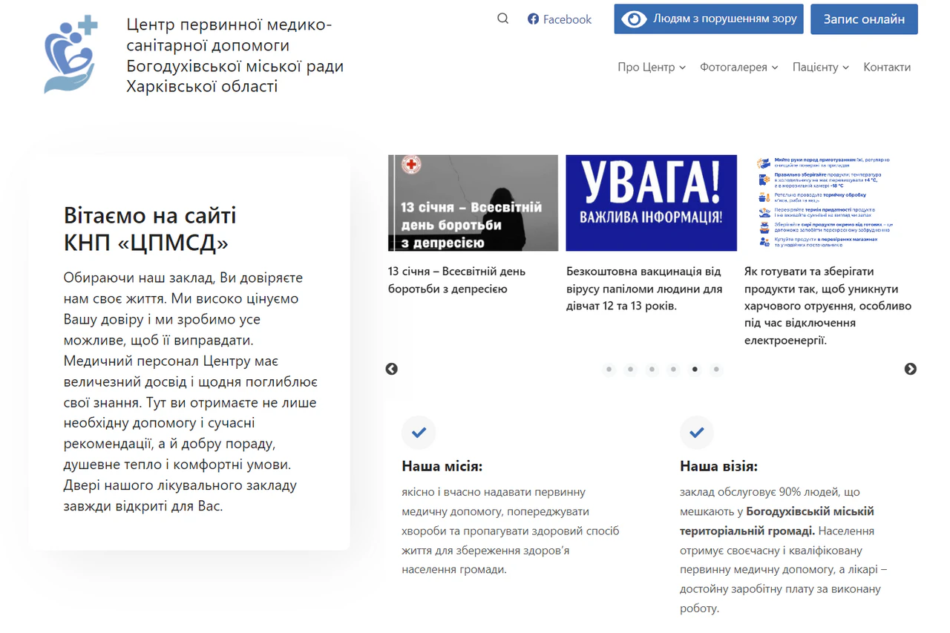
Task: Open the «Контакти» menu item
Action: click(887, 67)
